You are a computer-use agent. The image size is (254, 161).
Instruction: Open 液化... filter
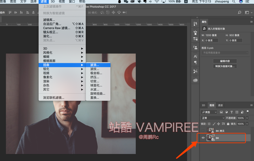[x=62, y=36]
